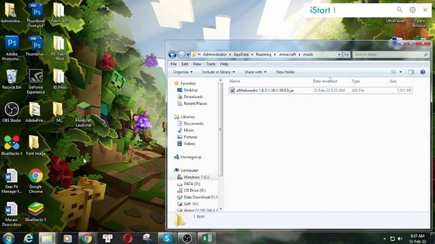This screenshot has height=244, width=435.
Task: Select the FabricAPI folder on desktop
Action: point(59,13)
